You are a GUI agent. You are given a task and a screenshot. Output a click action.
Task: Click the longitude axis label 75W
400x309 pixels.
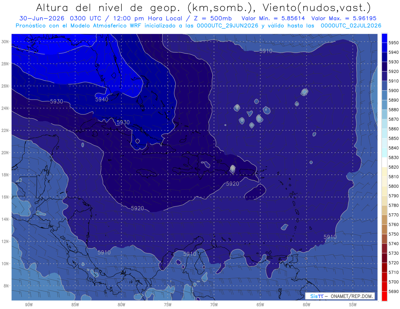click(168, 305)
